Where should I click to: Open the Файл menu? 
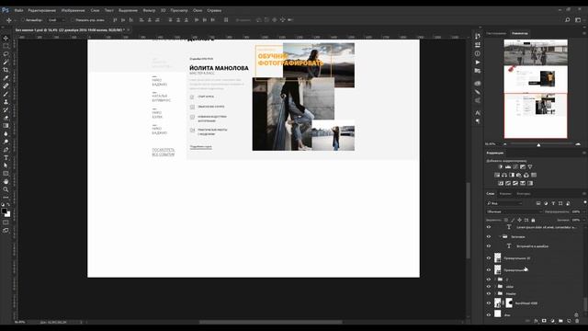click(18, 10)
